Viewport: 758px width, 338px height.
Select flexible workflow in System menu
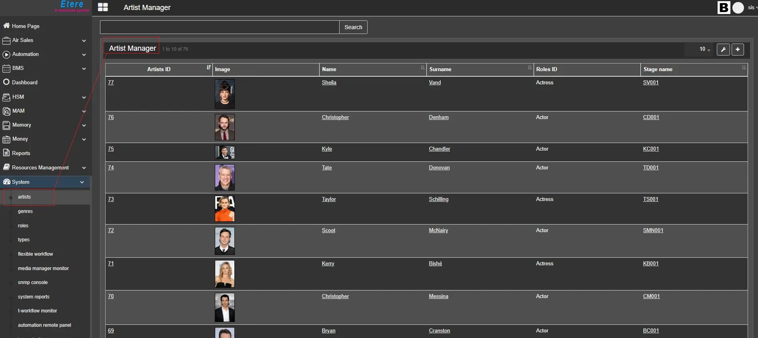35,254
